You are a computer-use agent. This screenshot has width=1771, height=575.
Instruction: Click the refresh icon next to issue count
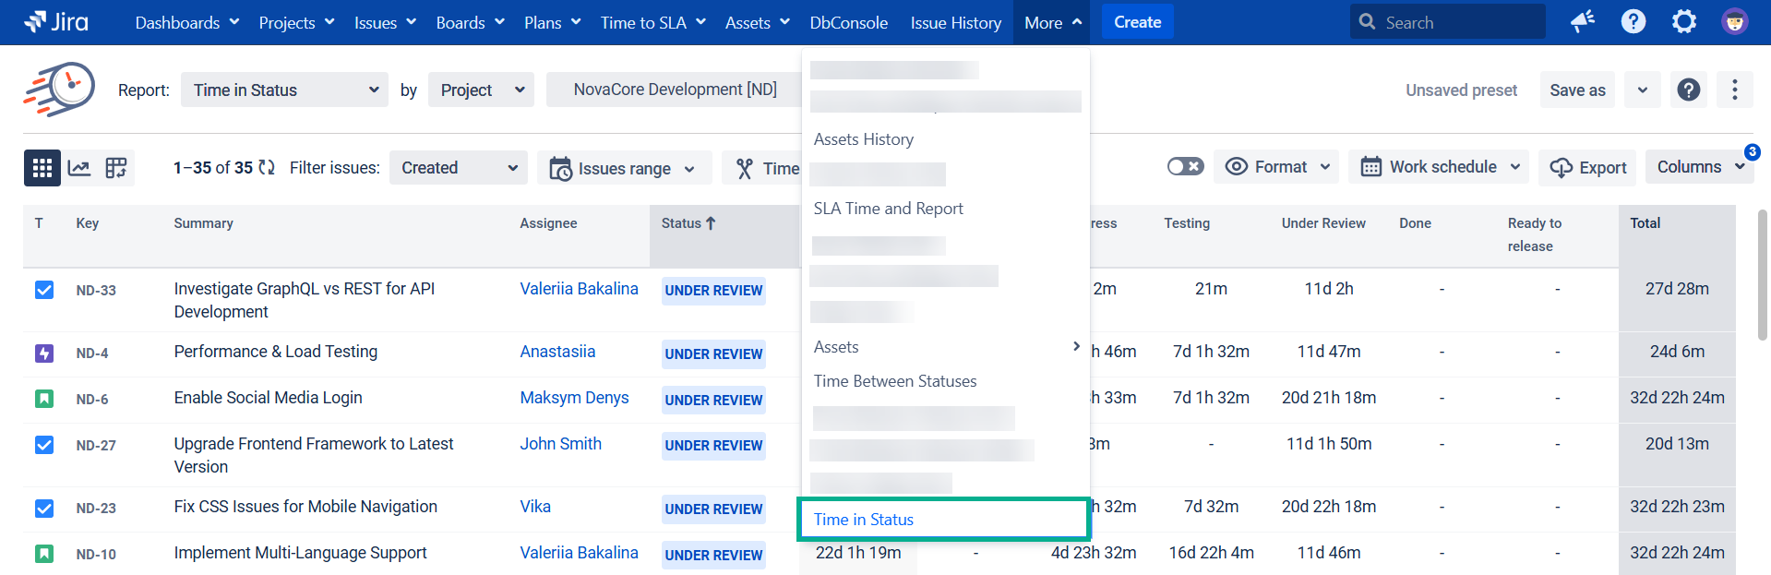[267, 168]
